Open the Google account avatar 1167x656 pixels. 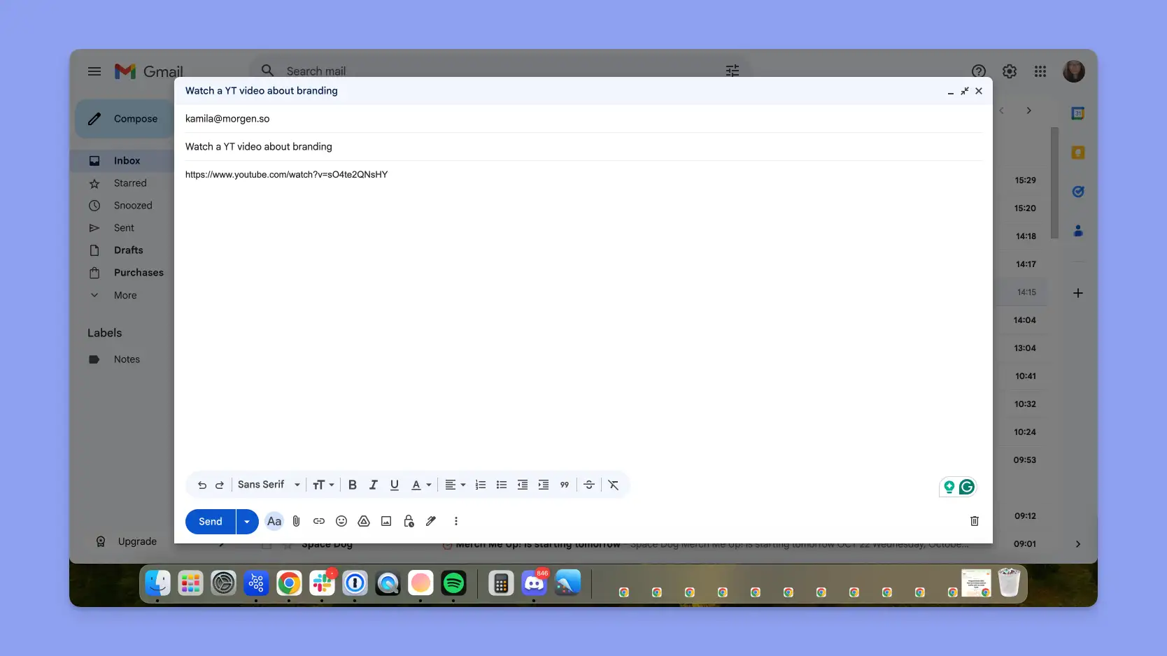point(1074,71)
